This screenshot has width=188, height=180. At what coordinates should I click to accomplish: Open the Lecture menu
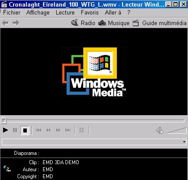tap(65, 13)
